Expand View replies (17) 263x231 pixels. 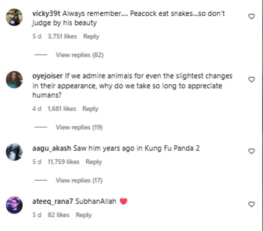click(x=79, y=180)
